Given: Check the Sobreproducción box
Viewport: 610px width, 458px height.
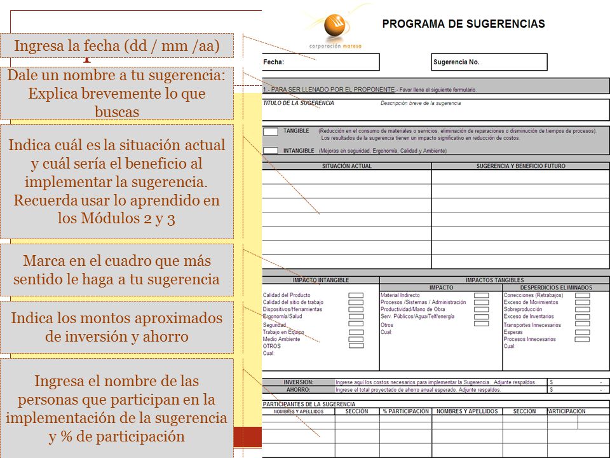Looking at the screenshot, I should pyautogui.click(x=583, y=309).
